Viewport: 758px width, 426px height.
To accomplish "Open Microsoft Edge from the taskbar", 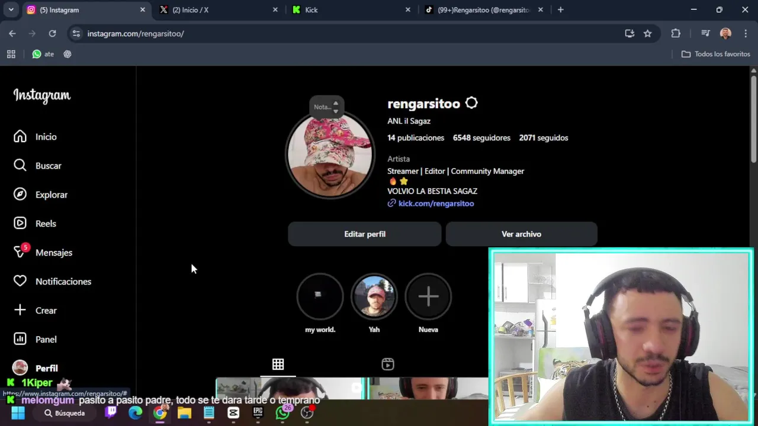I will coord(136,413).
